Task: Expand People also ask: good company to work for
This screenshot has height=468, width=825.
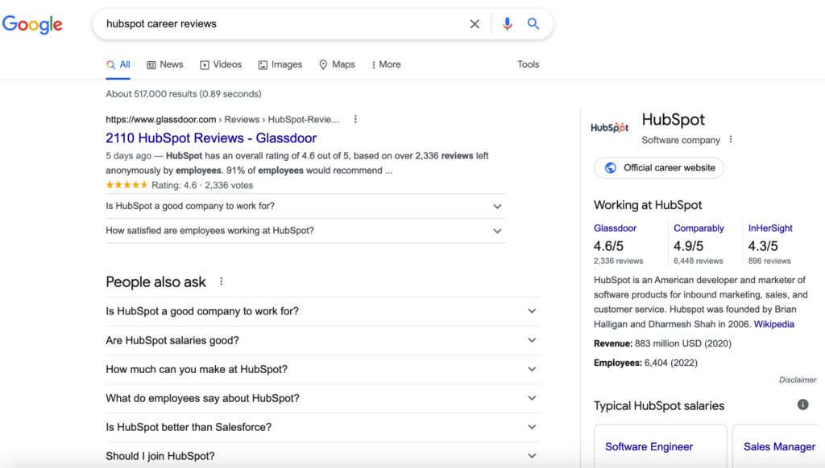Action: 322,311
